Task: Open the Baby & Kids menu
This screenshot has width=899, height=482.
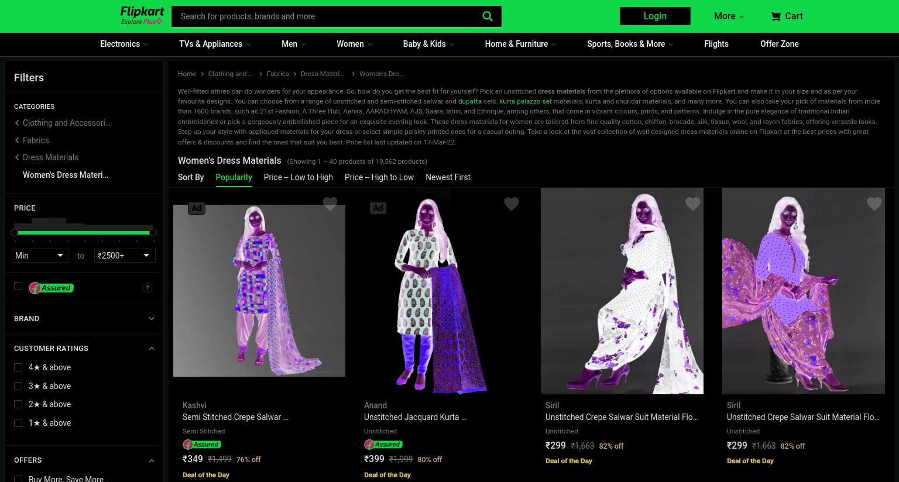Action: [428, 44]
